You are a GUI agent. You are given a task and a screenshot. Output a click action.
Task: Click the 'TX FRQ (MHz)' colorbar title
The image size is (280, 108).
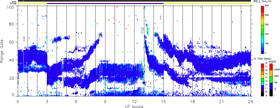pyautogui.click(x=260, y=59)
